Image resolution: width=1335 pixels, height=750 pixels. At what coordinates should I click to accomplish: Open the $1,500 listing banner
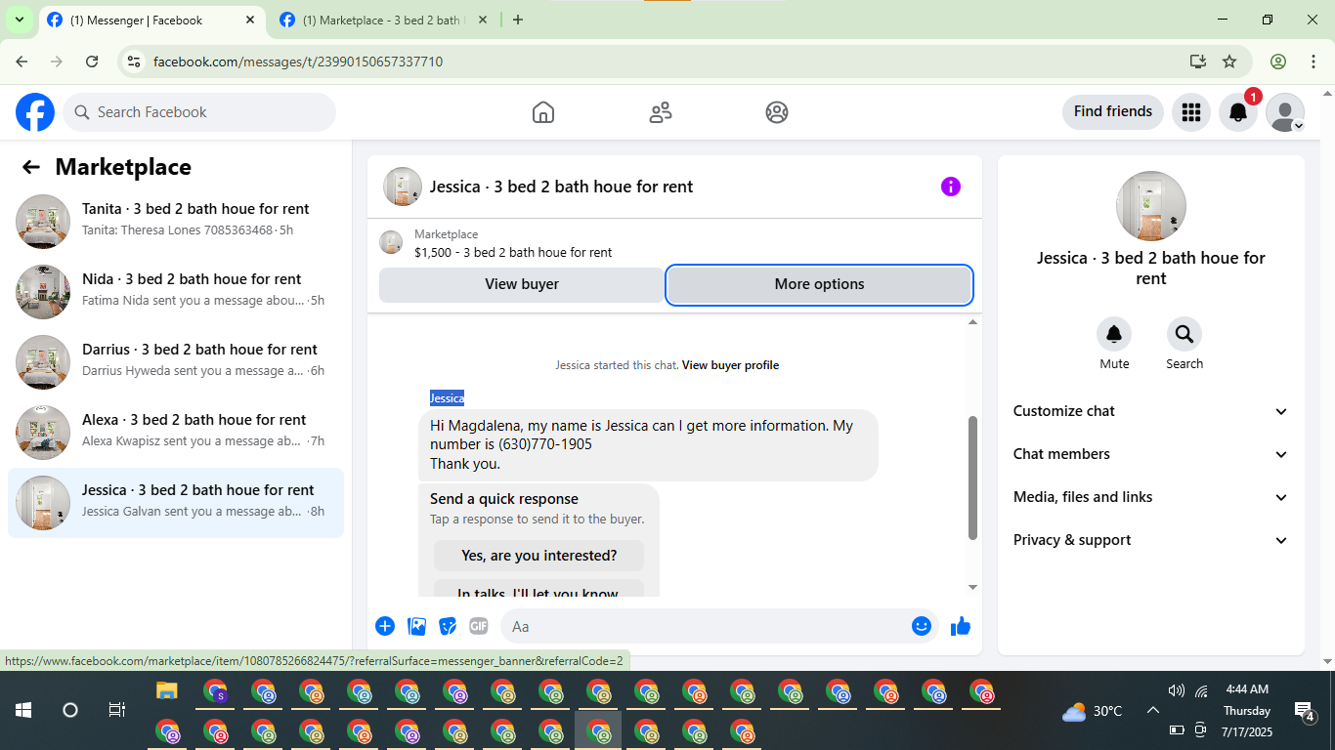[674, 243]
